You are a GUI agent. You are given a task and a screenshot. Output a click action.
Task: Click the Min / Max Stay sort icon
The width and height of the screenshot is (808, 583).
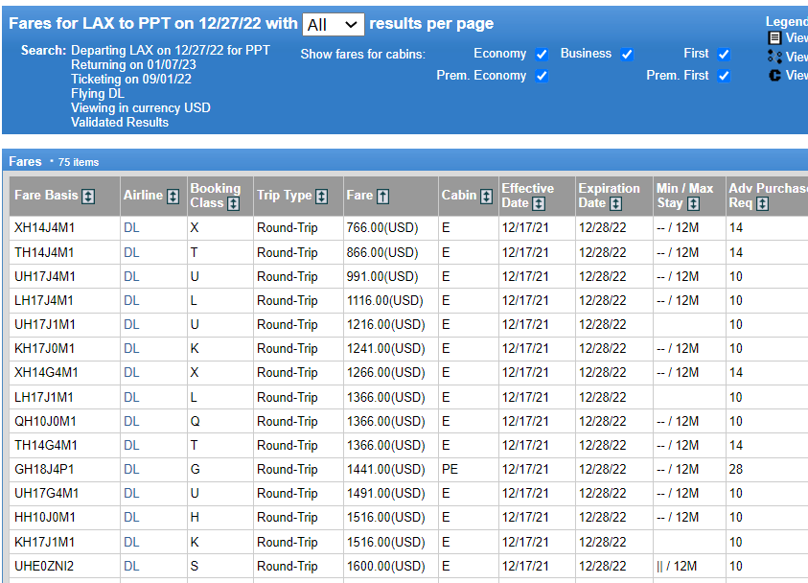pyautogui.click(x=694, y=203)
